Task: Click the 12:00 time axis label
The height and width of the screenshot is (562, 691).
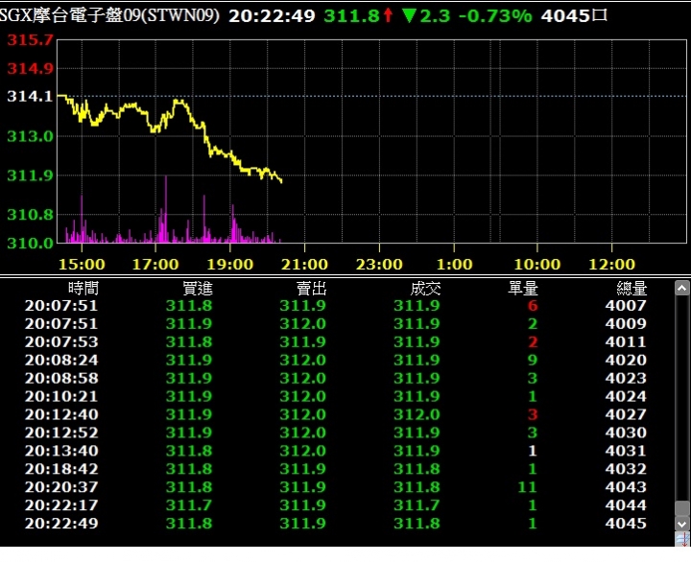Action: [612, 265]
